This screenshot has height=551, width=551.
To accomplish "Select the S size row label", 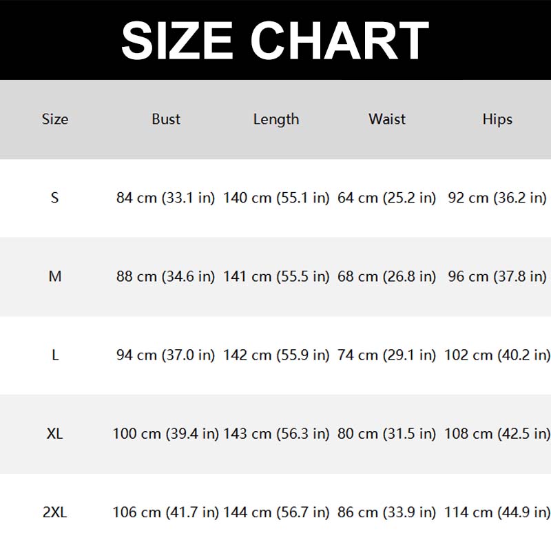I will click(55, 198).
